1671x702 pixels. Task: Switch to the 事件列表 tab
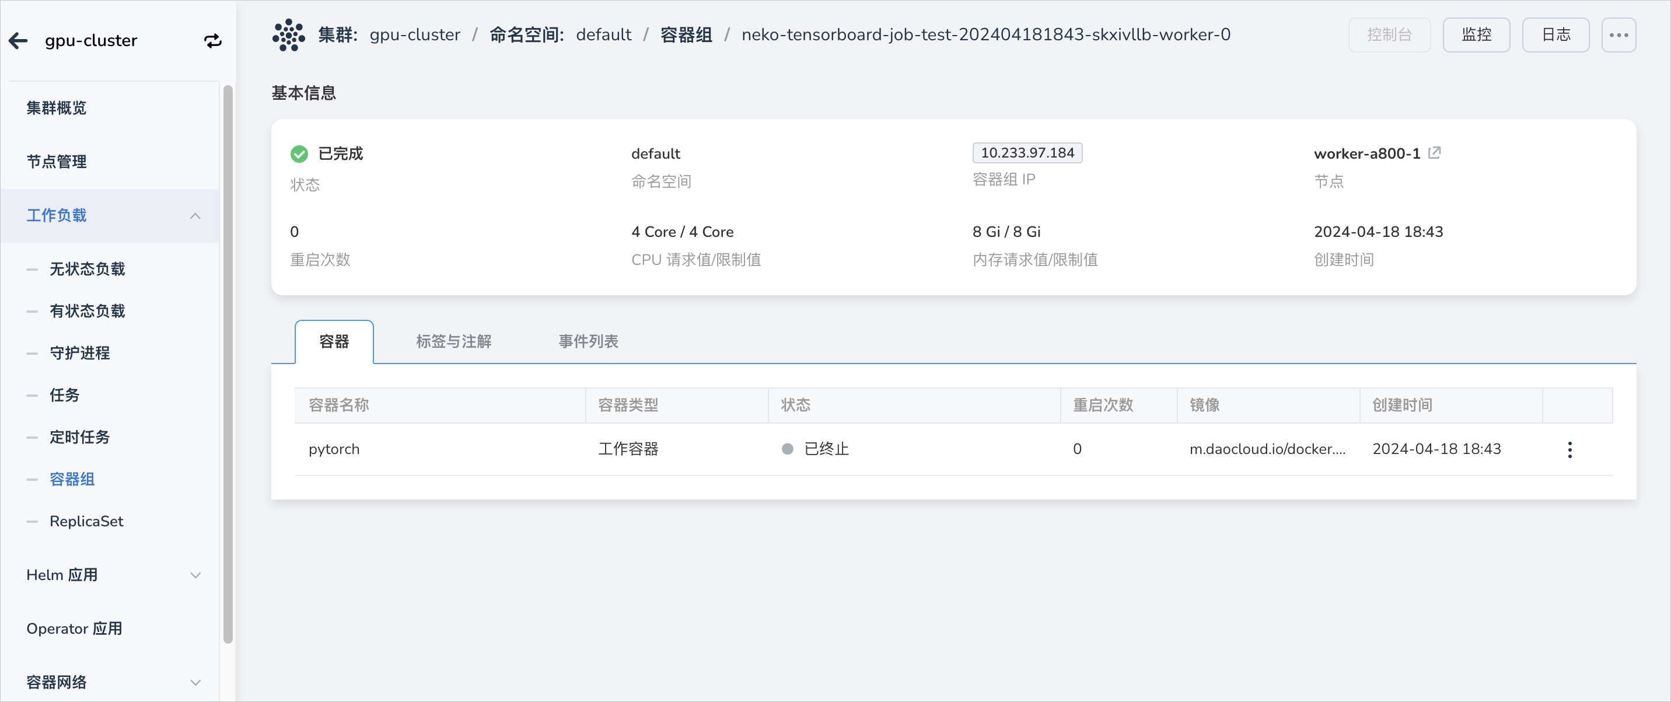pyautogui.click(x=588, y=341)
